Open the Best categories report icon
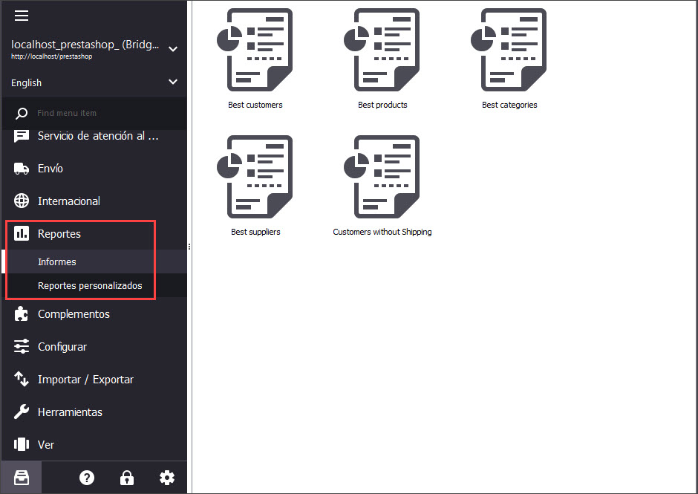This screenshot has height=494, width=698. tap(509, 50)
